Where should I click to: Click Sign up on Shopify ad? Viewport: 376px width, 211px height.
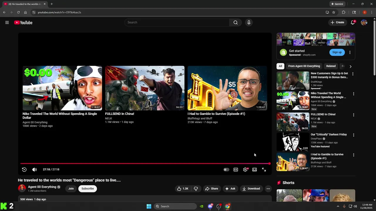[x=337, y=52]
